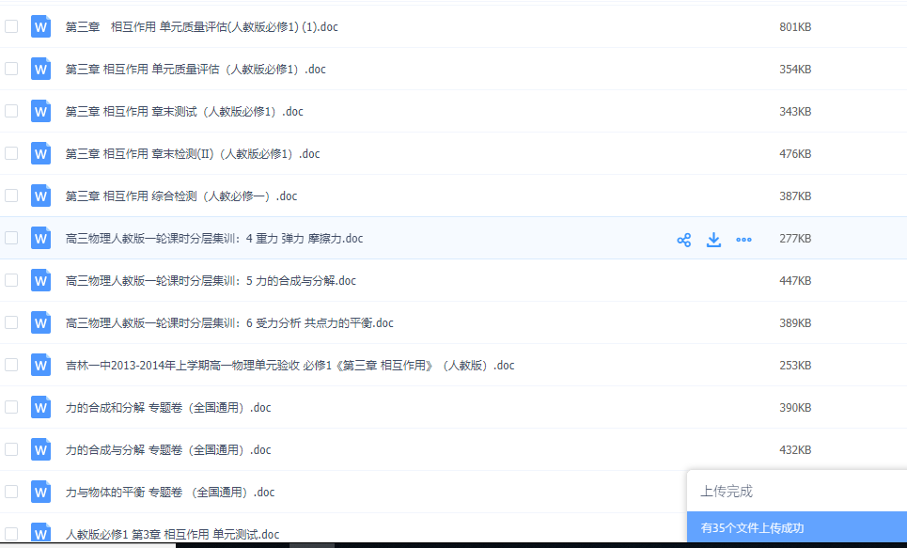The width and height of the screenshot is (907, 548).
Task: Click Word icon of 力的合成与分解 专题卷
Action: pos(40,449)
